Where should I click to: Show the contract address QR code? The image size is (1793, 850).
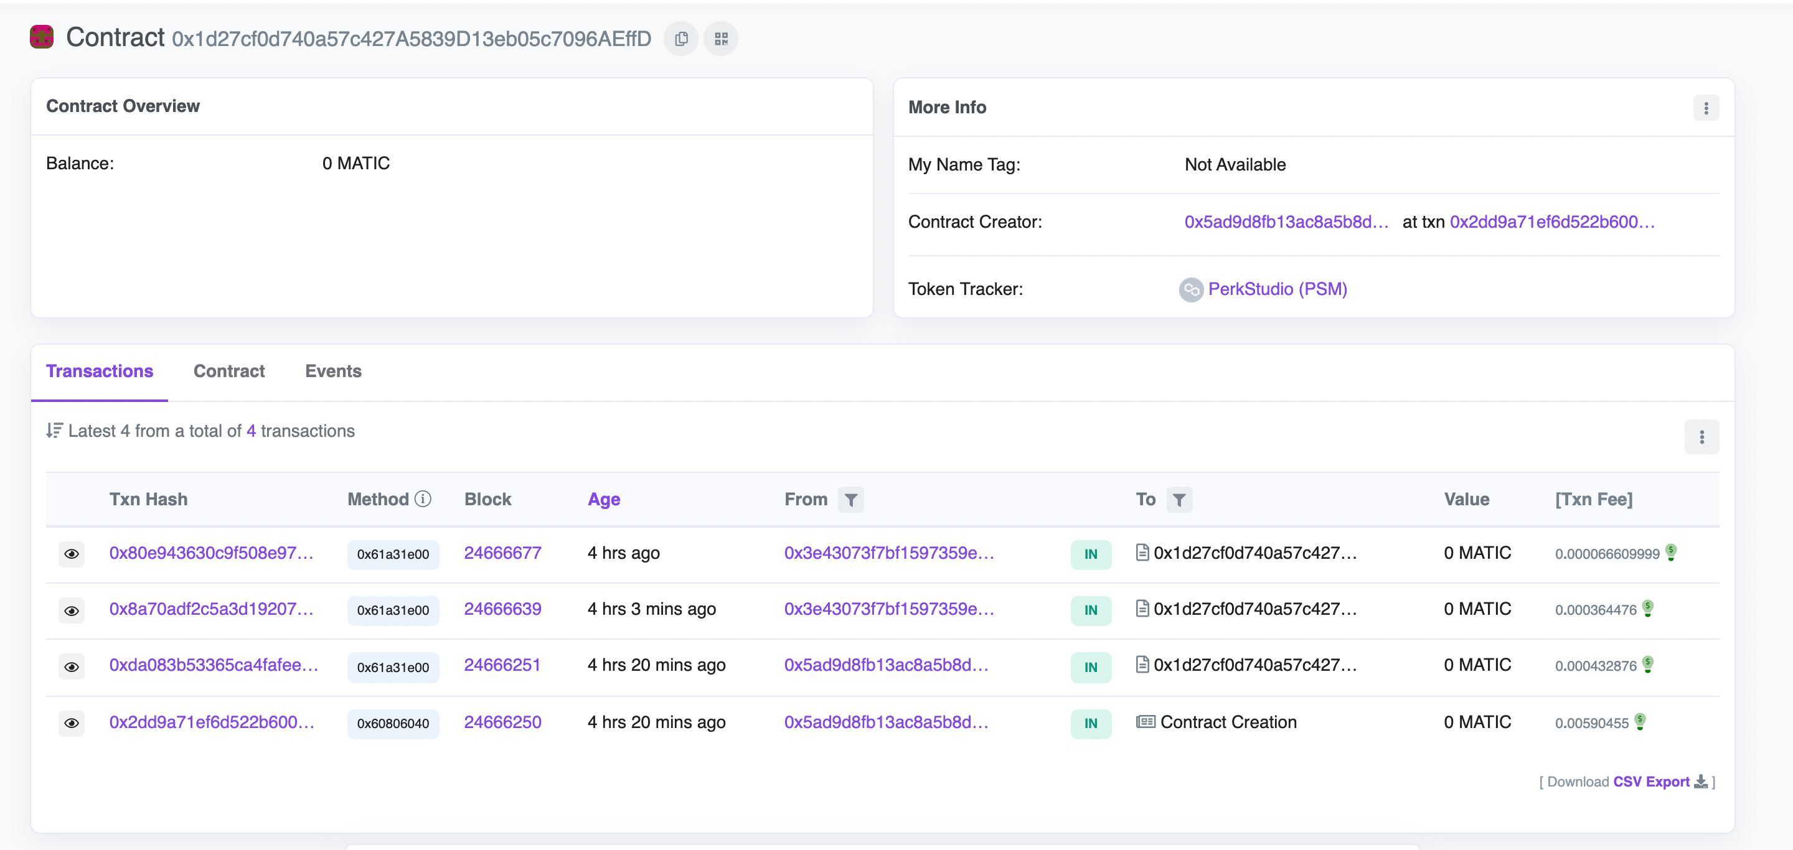[x=721, y=39]
